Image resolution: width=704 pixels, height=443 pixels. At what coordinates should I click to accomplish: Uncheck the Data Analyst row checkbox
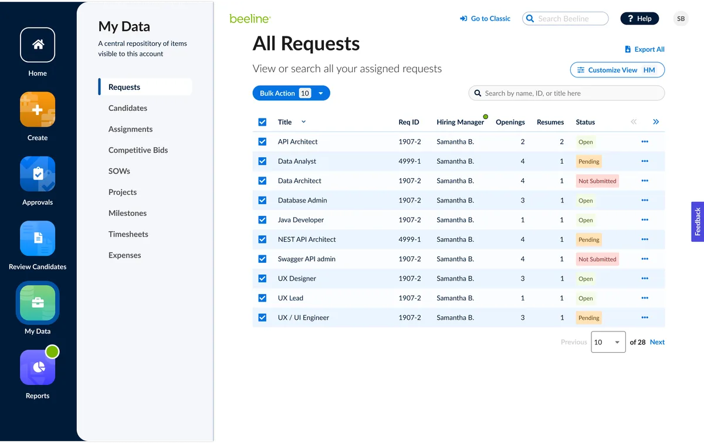(262, 161)
